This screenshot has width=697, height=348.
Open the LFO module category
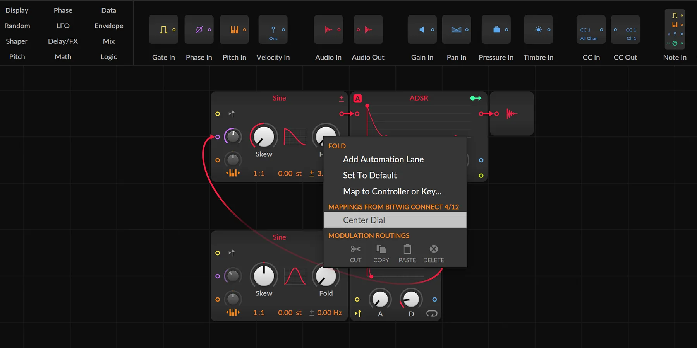62,26
